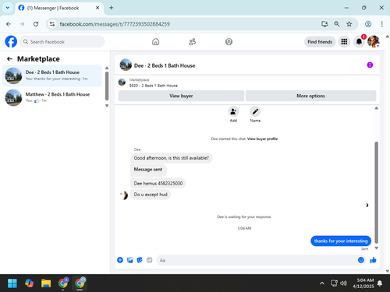Open File Explorer from taskbar
The width and height of the screenshot is (390, 292).
(x=46, y=283)
